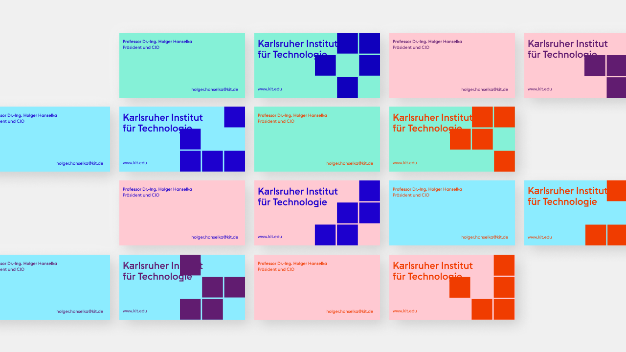Image resolution: width=626 pixels, height=352 pixels.
Task: Click orange 'Präsident und CIO' on pink card
Action: tap(276, 269)
